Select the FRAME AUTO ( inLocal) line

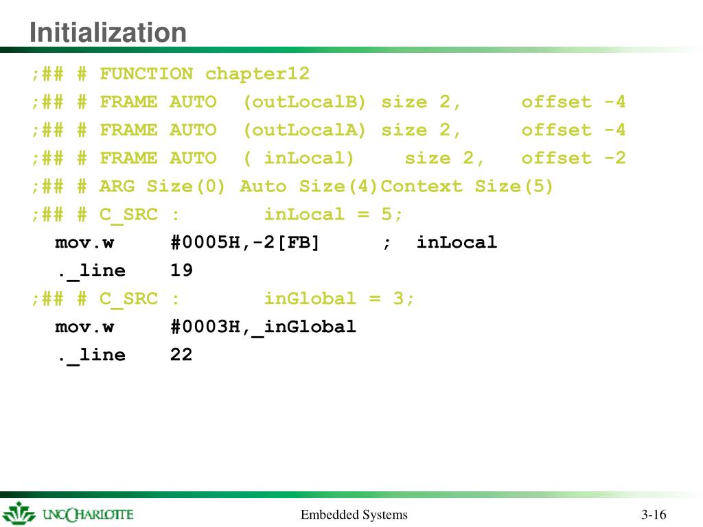pos(328,159)
